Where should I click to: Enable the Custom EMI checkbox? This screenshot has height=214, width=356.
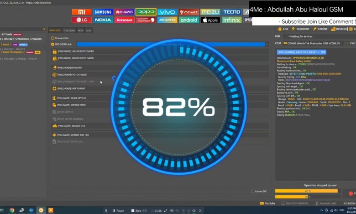coord(253,191)
